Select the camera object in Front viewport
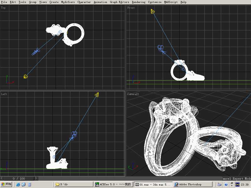Screen dimensions: 251x188 pos(161,49)
